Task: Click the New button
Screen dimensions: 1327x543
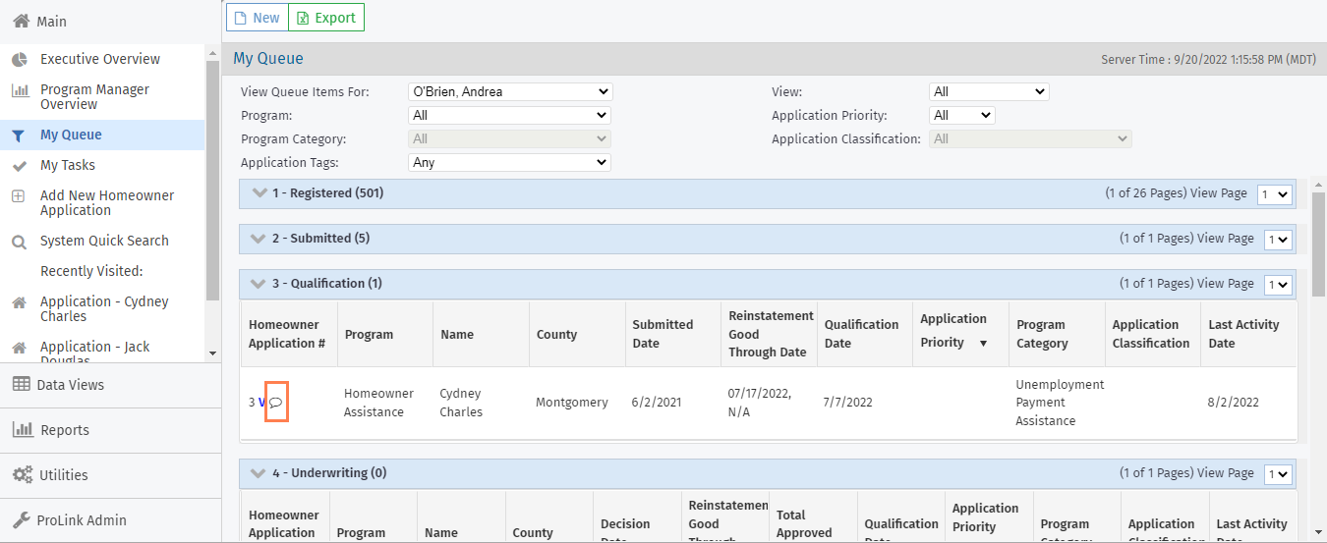Action: [257, 18]
